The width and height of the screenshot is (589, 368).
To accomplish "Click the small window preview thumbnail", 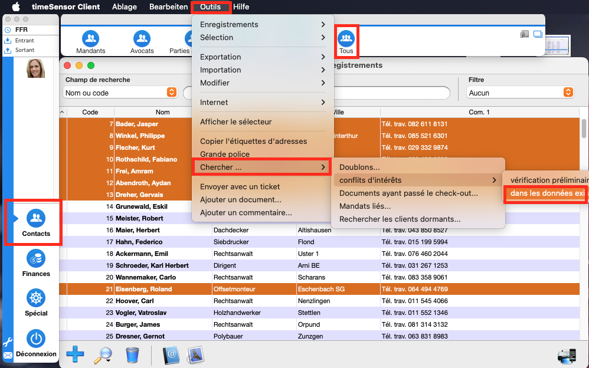I will [x=558, y=45].
